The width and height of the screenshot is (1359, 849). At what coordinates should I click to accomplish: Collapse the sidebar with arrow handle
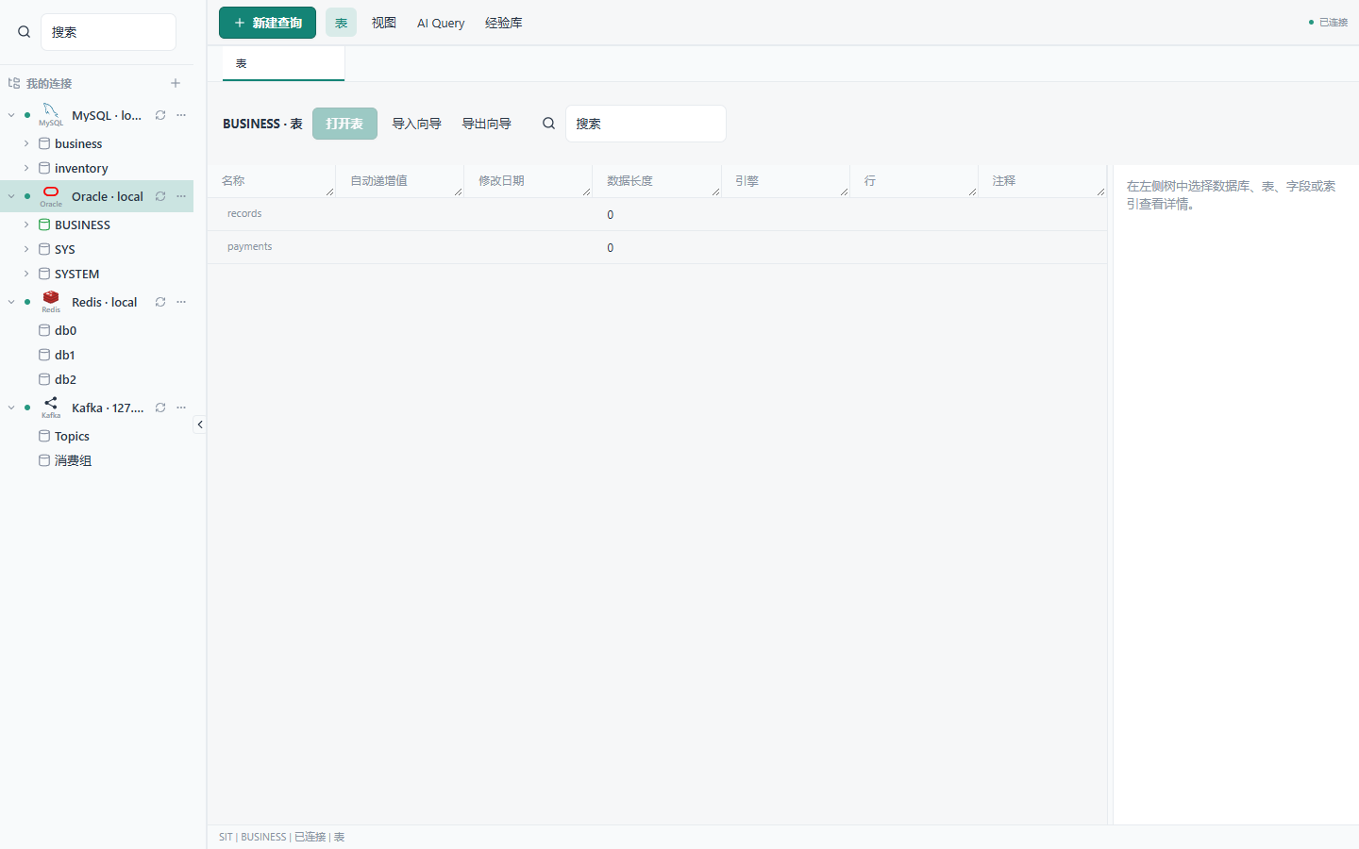coord(200,424)
